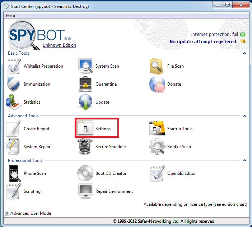The height and width of the screenshot is (227, 252).
Task: Click the Secure Shredder trash bin icon
Action: coord(85,147)
